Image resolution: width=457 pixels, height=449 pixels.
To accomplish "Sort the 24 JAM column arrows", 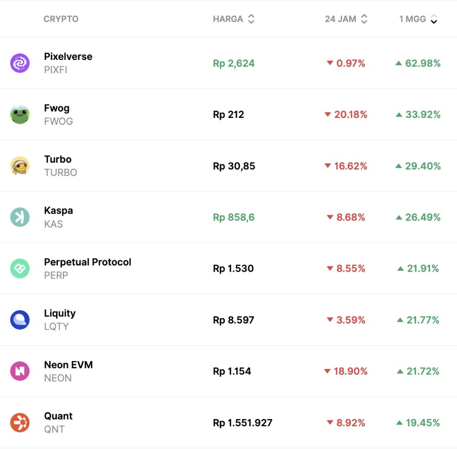I will pyautogui.click(x=364, y=19).
